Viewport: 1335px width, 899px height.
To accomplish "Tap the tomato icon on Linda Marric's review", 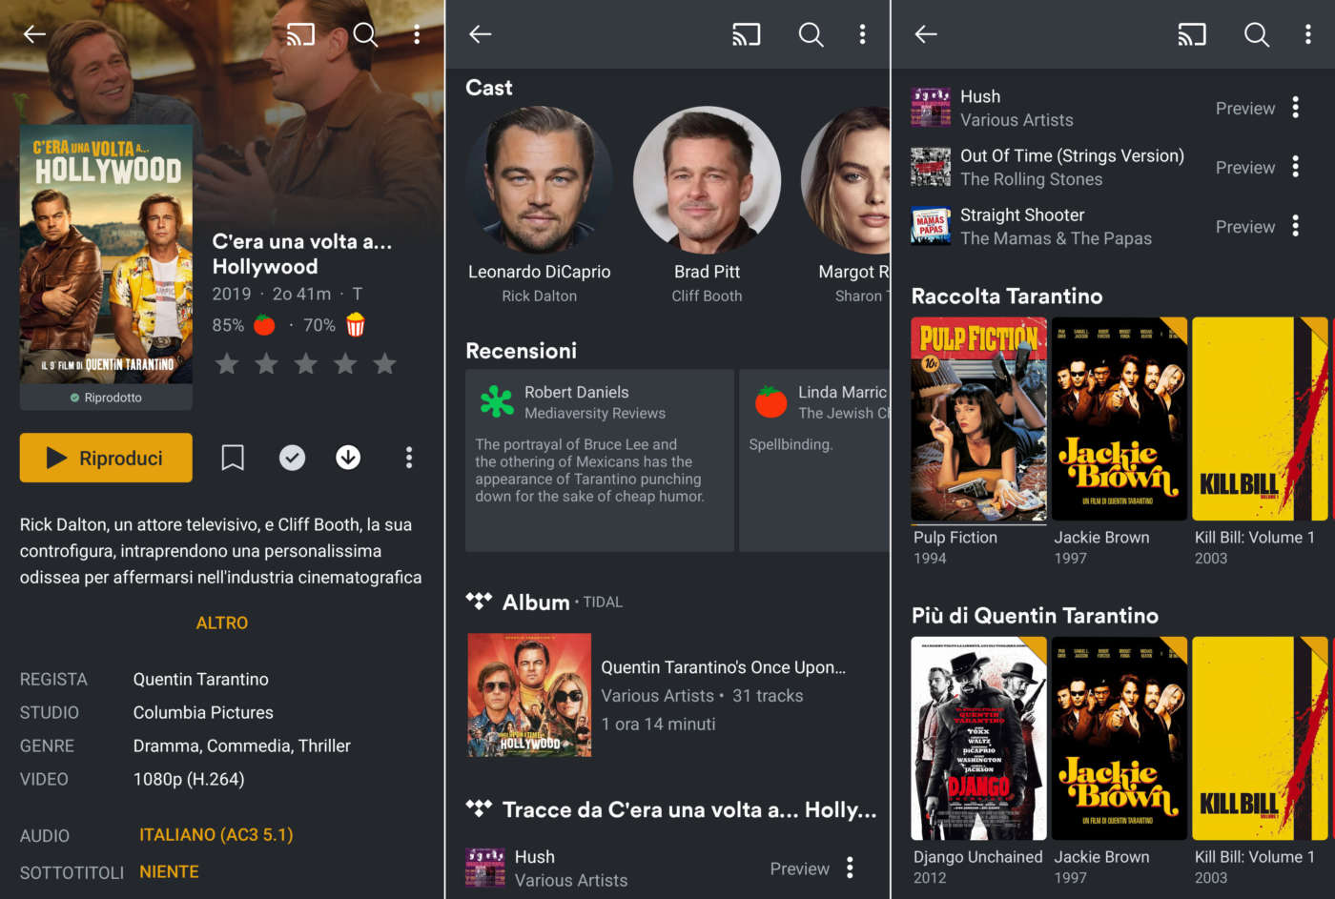I will (770, 401).
